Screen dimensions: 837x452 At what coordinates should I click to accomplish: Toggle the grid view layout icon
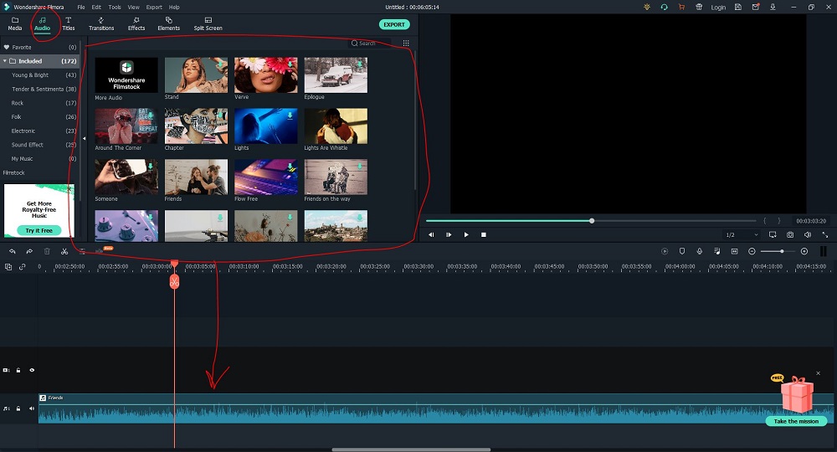click(x=406, y=44)
